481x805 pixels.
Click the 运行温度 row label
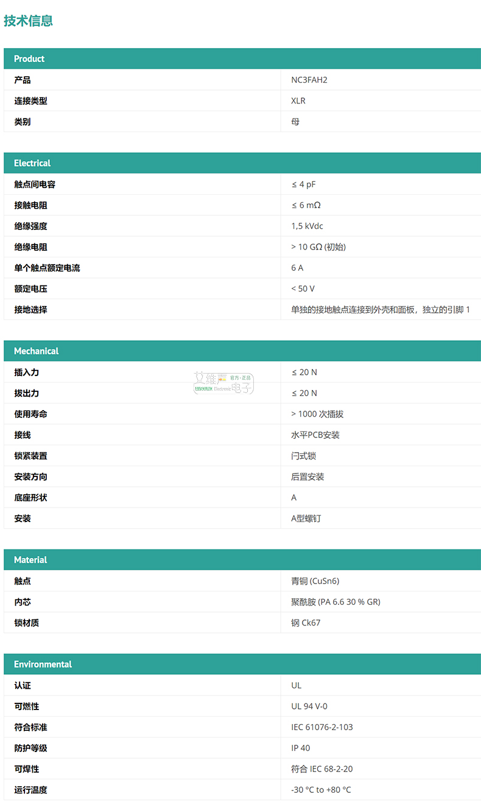pyautogui.click(x=30, y=790)
